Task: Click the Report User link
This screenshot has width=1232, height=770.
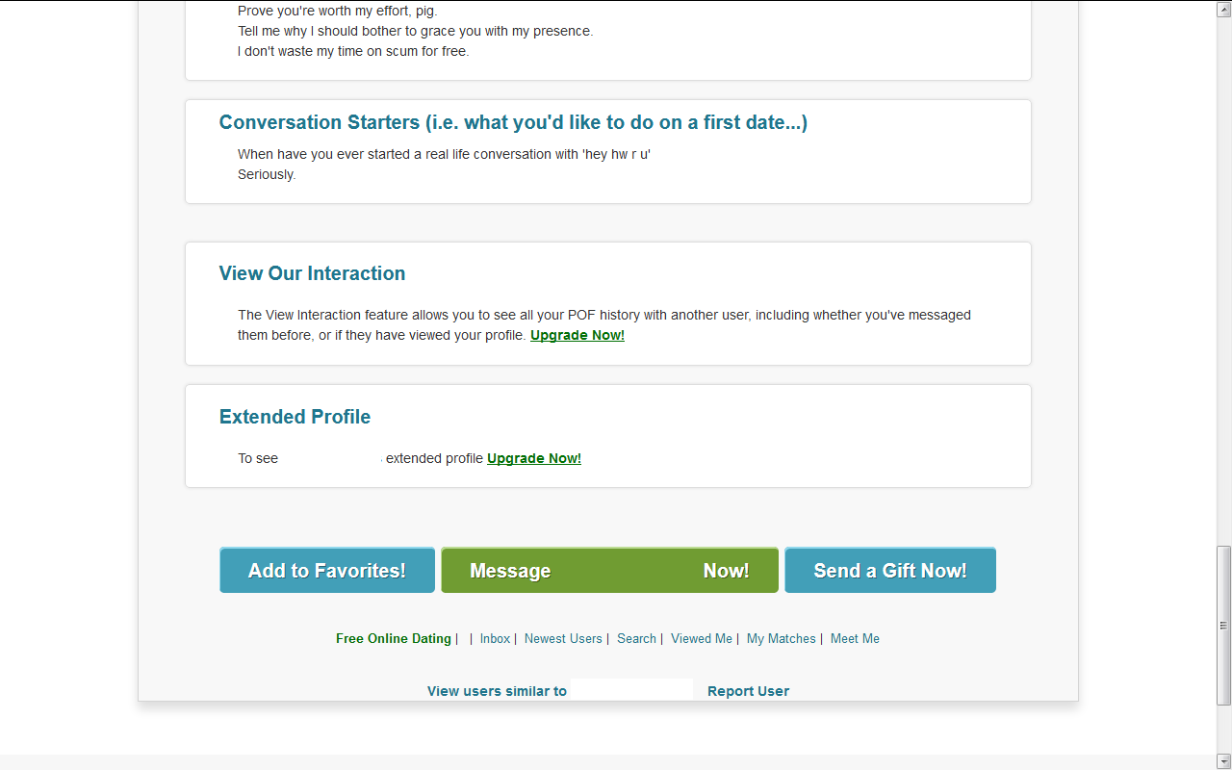Action: coord(748,691)
